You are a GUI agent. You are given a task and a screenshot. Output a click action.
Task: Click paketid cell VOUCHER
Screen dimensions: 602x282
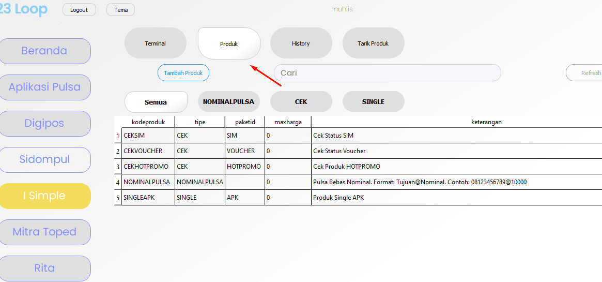click(245, 151)
